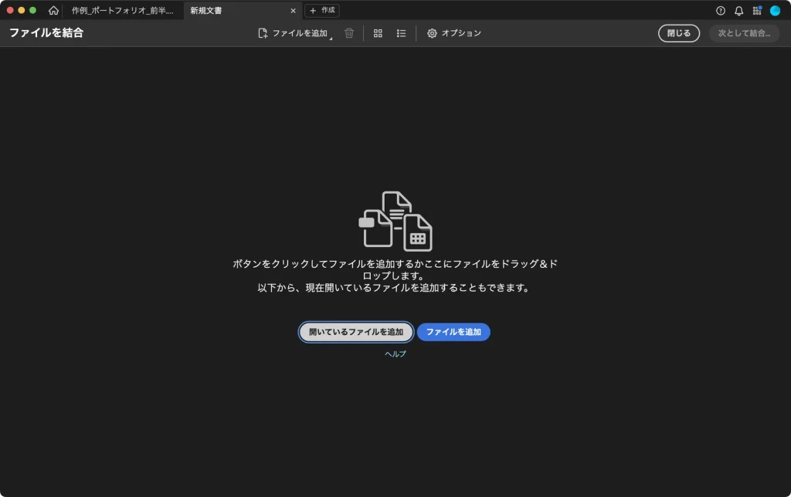Click the trash delete icon in toolbar
The width and height of the screenshot is (791, 497).
[349, 33]
